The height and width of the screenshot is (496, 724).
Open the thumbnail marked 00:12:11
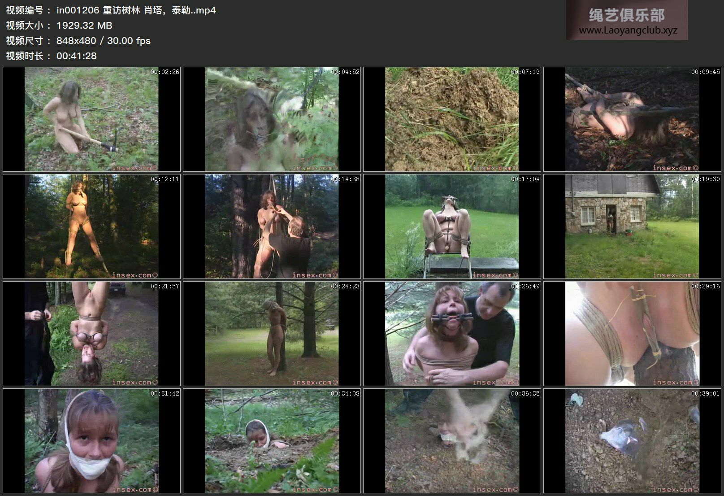coord(91,226)
